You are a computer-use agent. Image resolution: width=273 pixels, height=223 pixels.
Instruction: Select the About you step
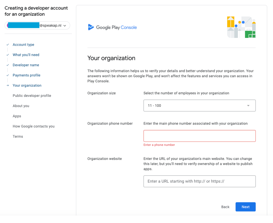click(x=21, y=106)
